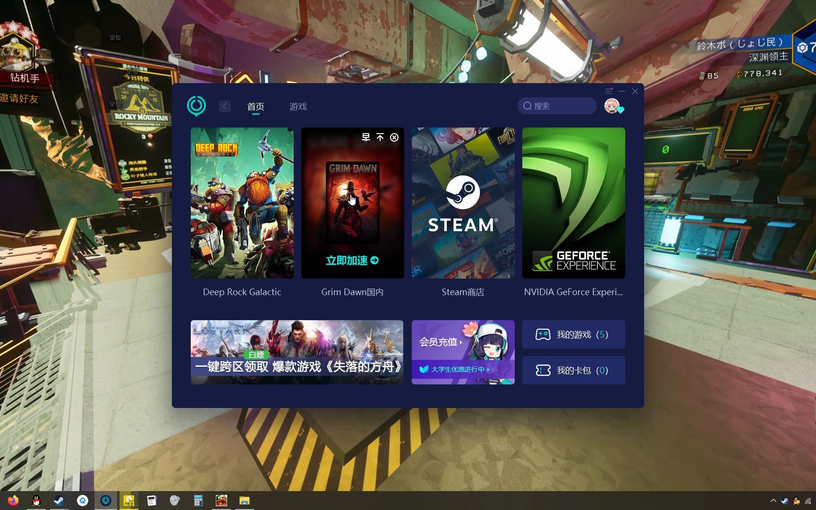The image size is (816, 510).
Task: Open the NVIDIA GeForce Experience card
Action: click(574, 203)
